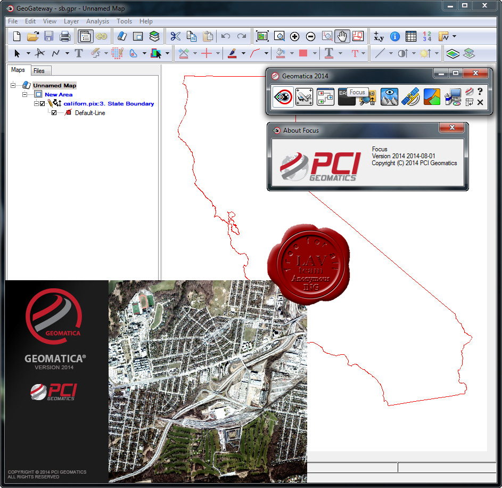Create a new project with the blank page icon
The height and width of the screenshot is (488, 502).
pos(17,37)
